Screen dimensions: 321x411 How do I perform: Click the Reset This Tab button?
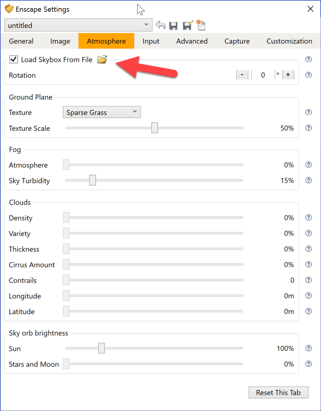(278, 392)
